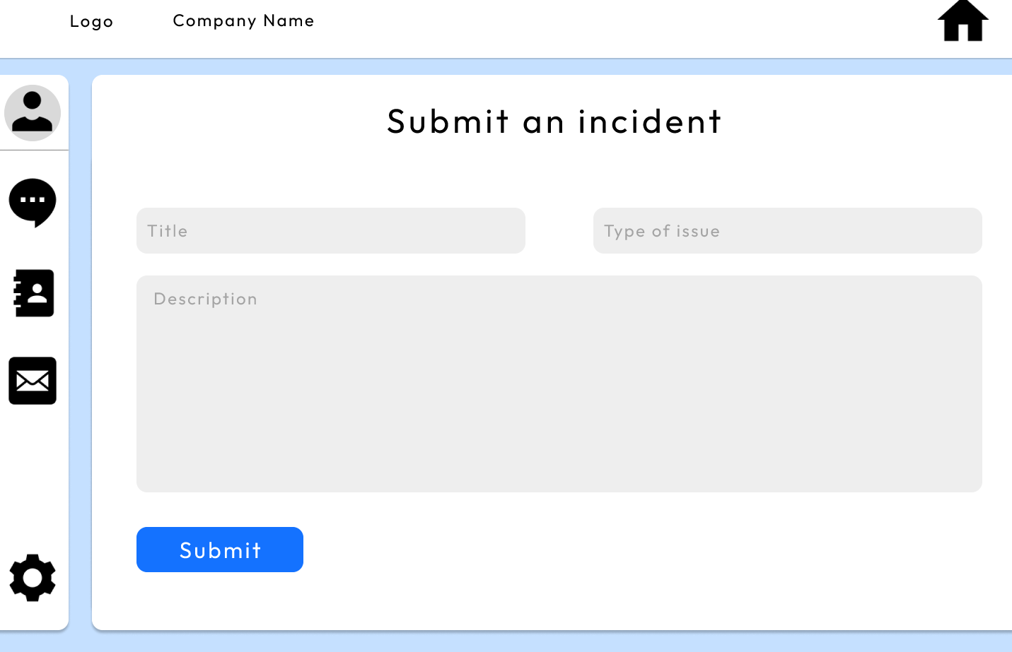Open the Type of issue selector
This screenshot has height=652, width=1012.
coord(787,230)
